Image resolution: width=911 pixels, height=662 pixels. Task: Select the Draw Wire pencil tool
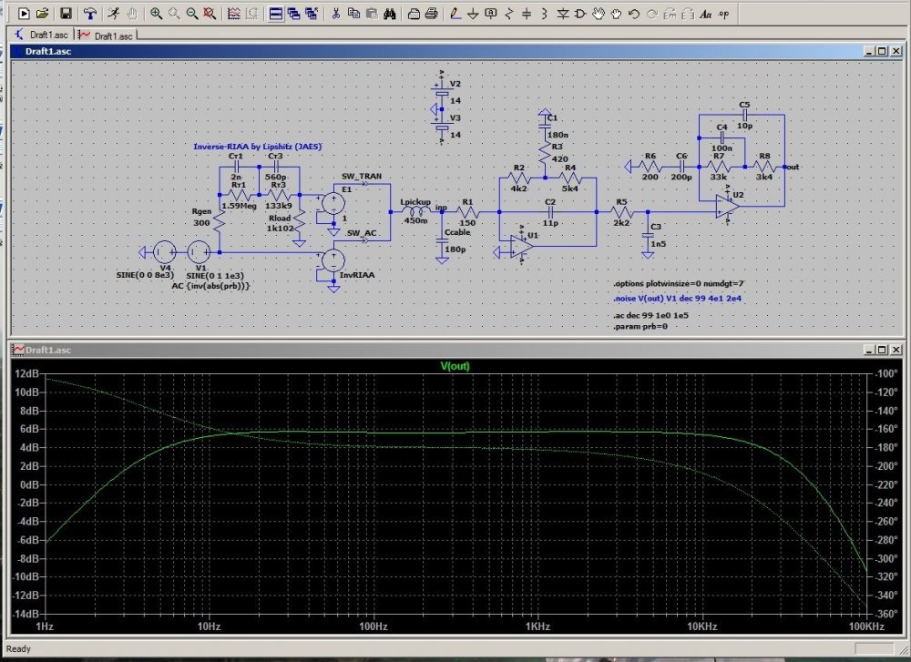coord(455,14)
